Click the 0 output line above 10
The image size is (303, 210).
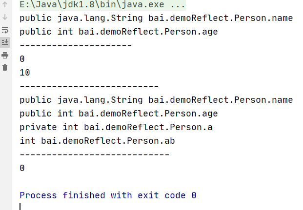(22, 59)
